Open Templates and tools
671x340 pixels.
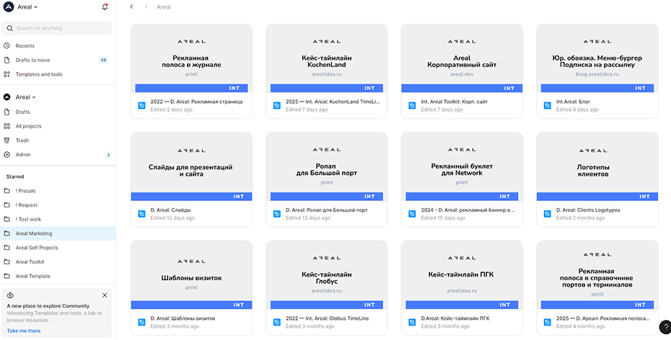coord(39,74)
